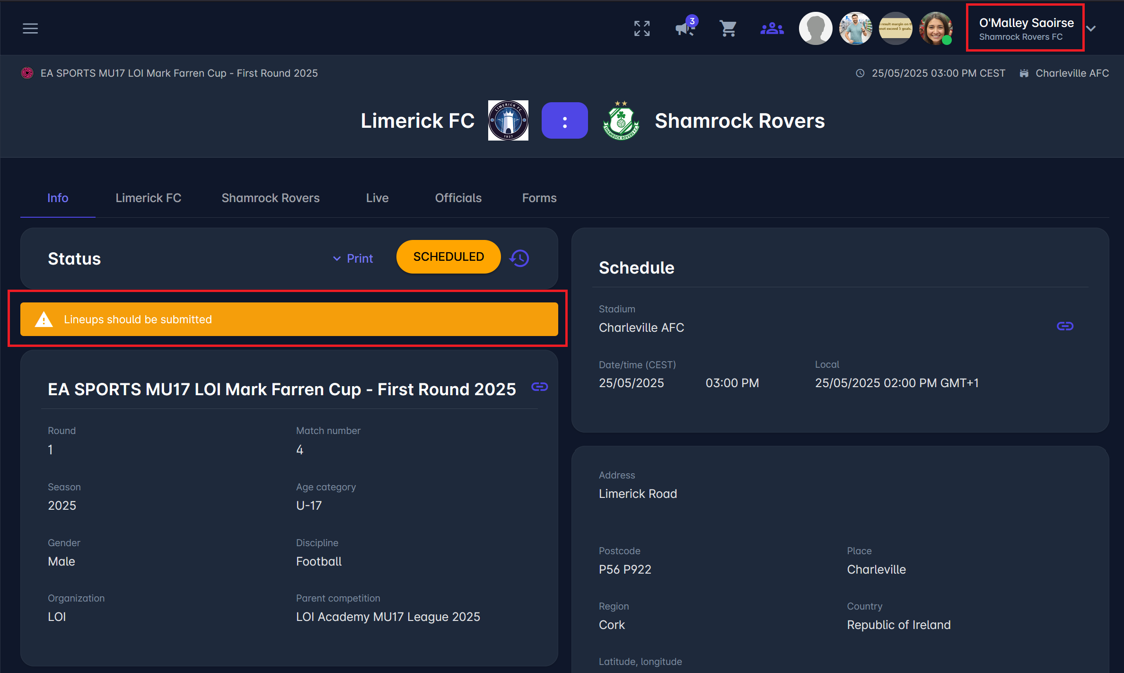Click the Address value Limerick Road
Image resolution: width=1124 pixels, height=673 pixels.
pos(638,494)
